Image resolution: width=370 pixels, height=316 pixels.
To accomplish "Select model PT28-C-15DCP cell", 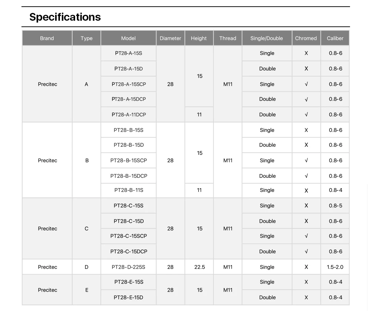I will click(129, 251).
